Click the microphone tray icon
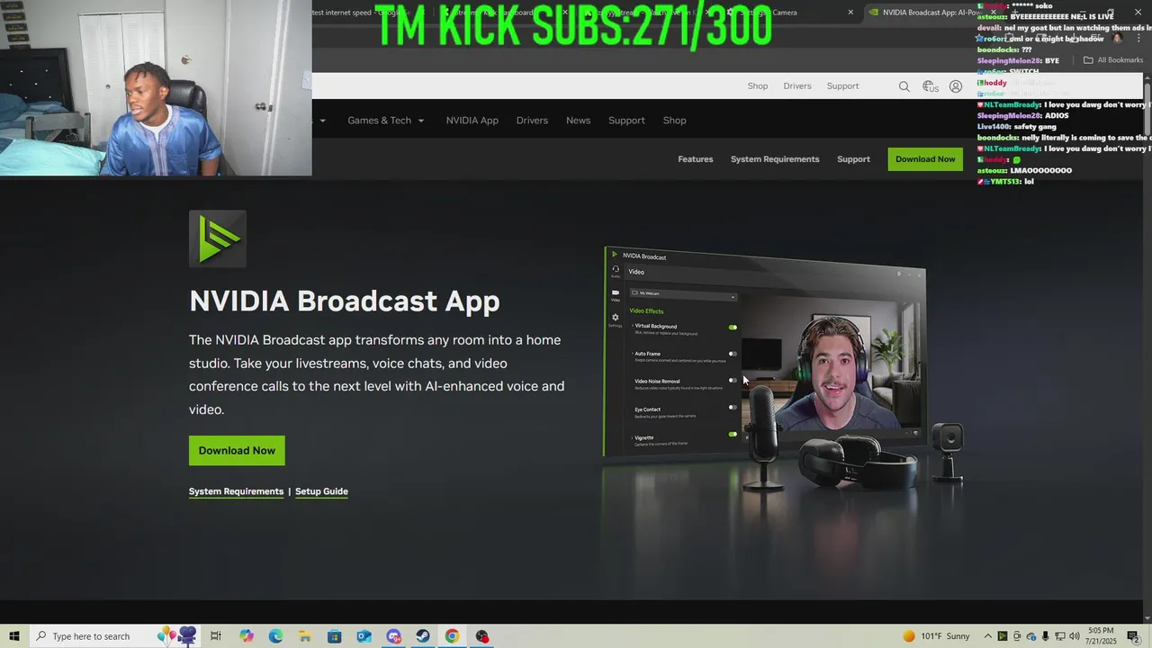The height and width of the screenshot is (648, 1152). coord(1045,636)
